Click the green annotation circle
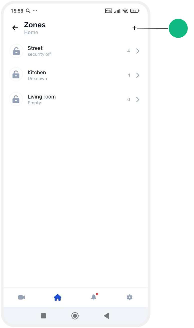 click(178, 28)
